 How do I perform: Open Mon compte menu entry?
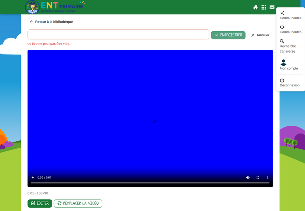pos(289,65)
